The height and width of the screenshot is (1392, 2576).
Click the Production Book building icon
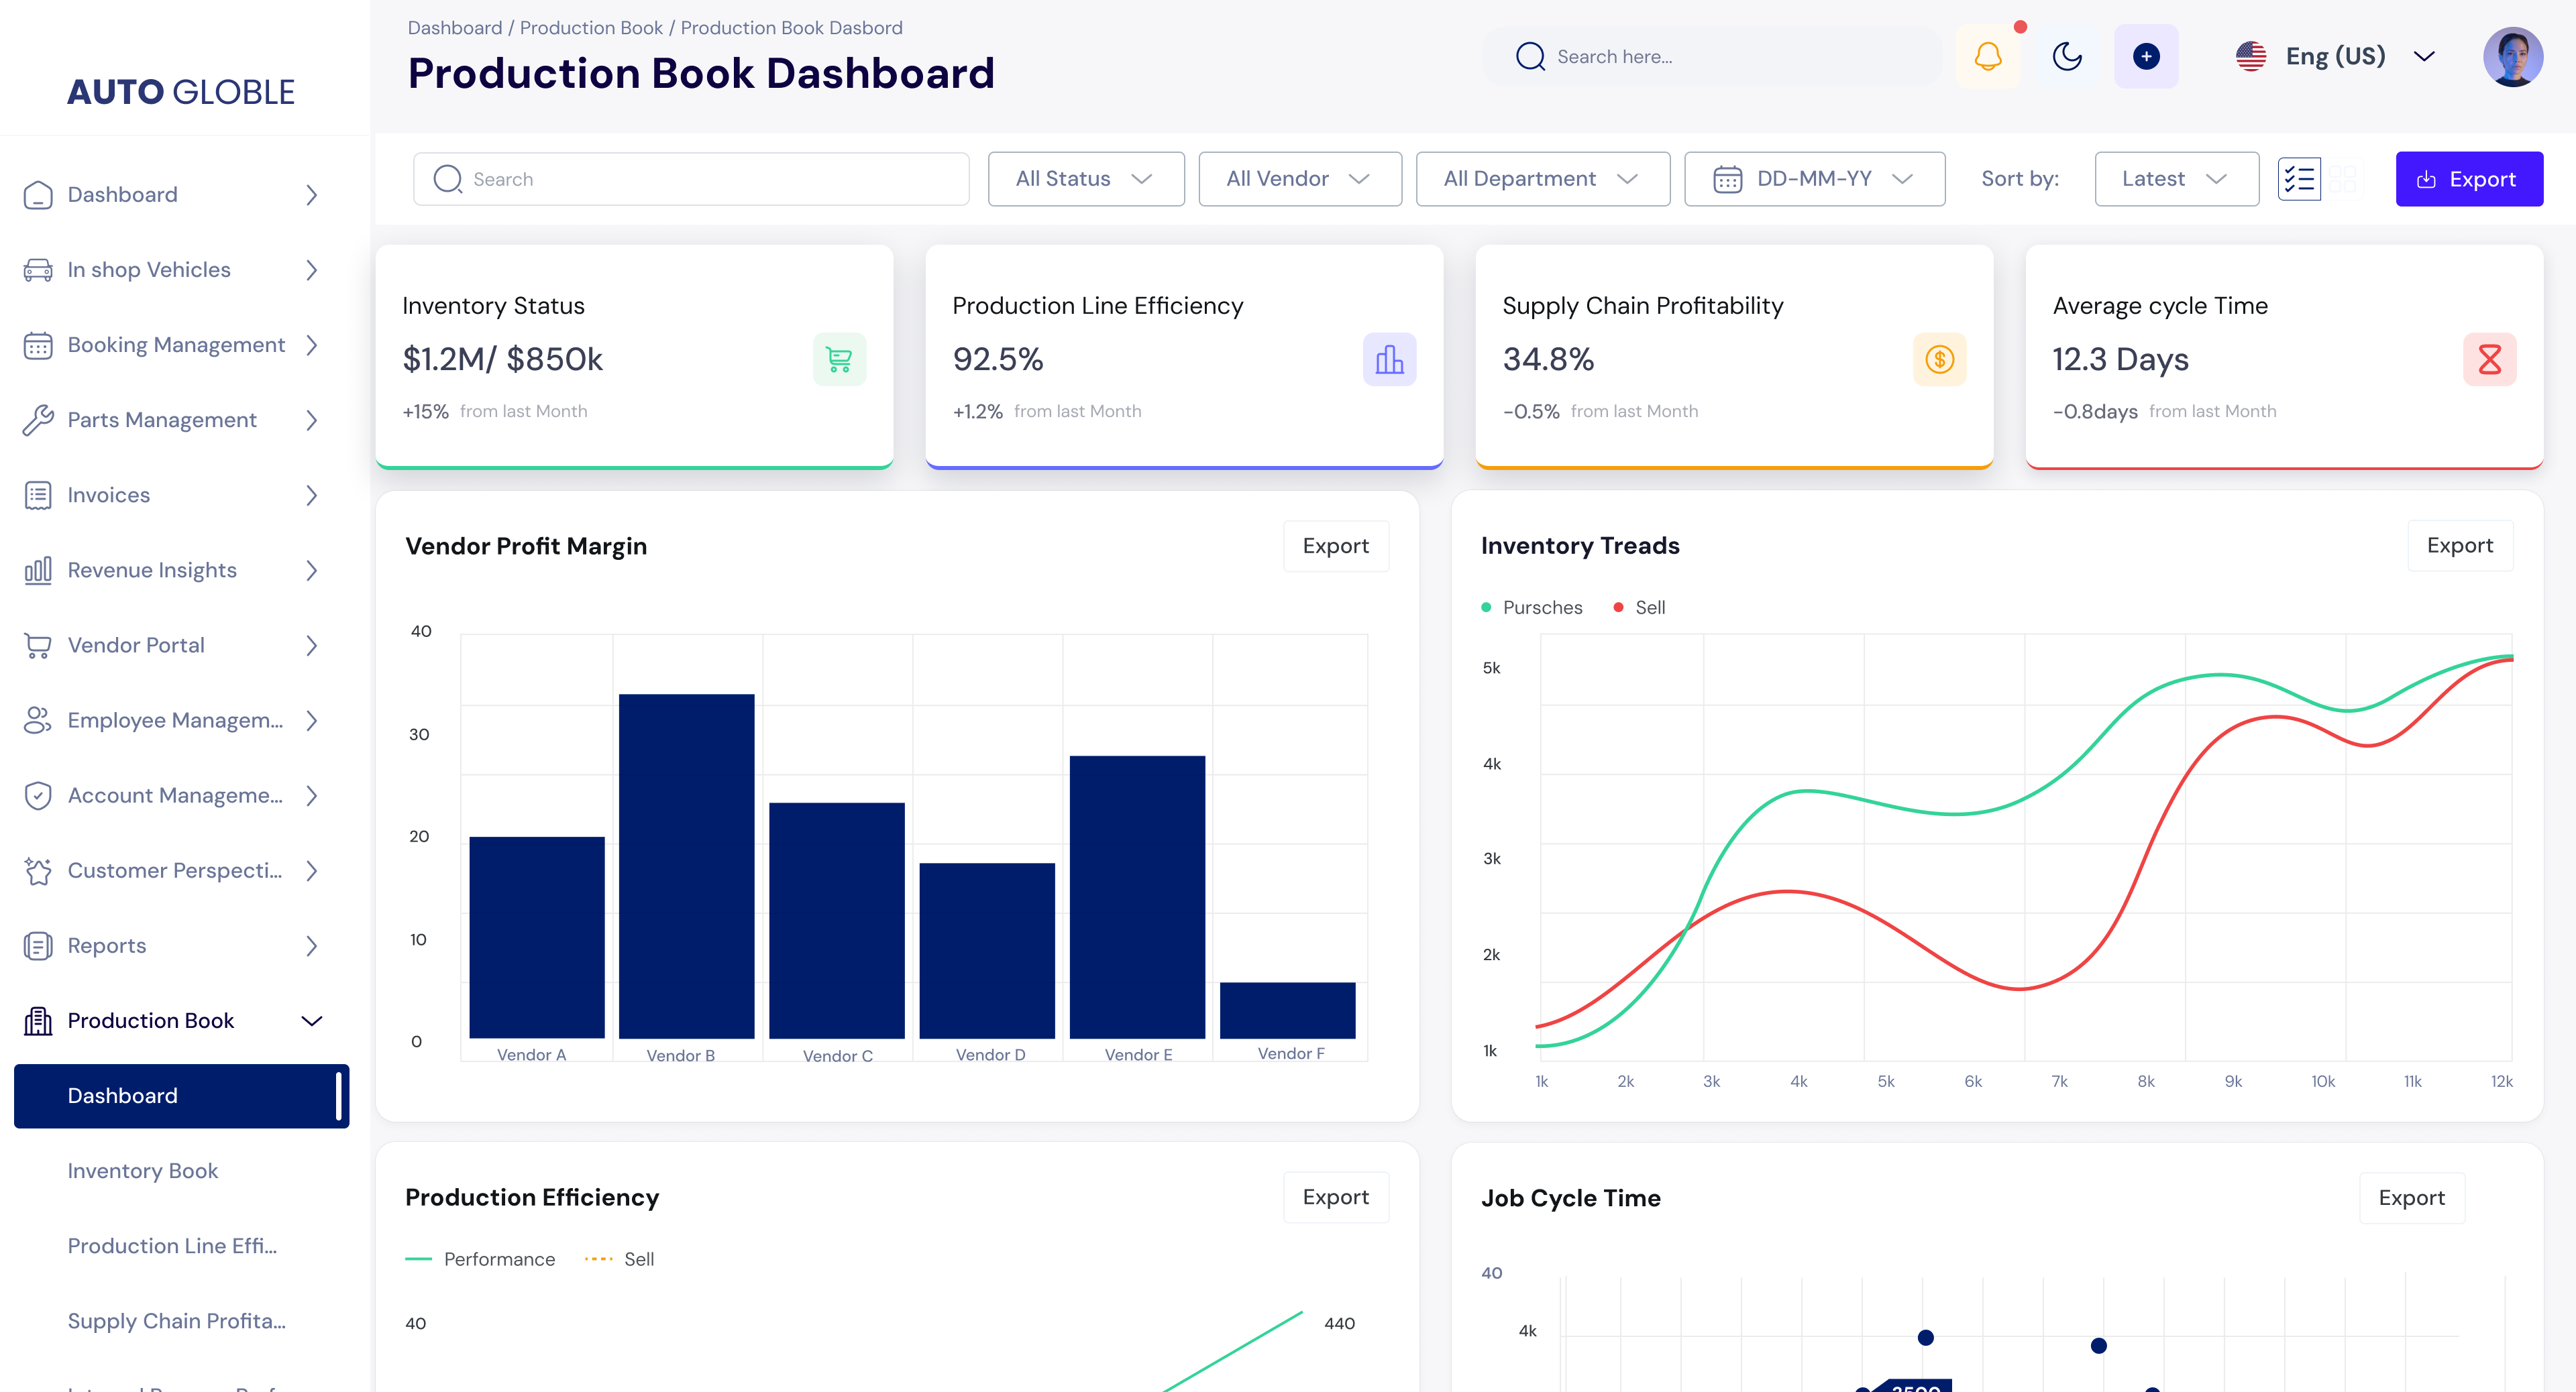pos(38,1021)
